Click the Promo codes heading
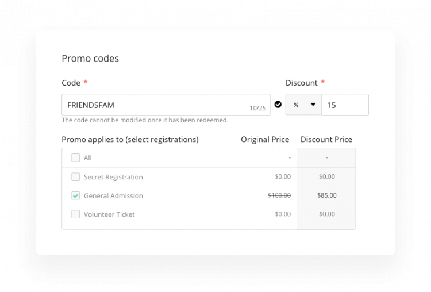431x292 pixels. (90, 59)
